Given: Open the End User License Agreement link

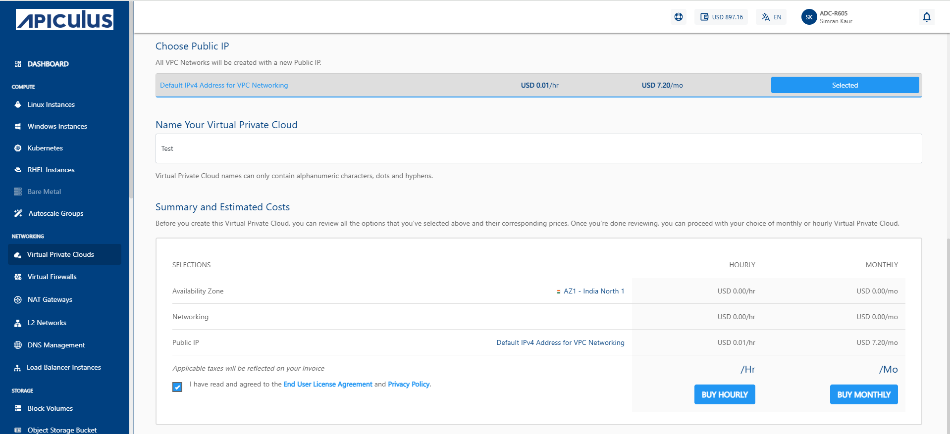Looking at the screenshot, I should tap(327, 384).
